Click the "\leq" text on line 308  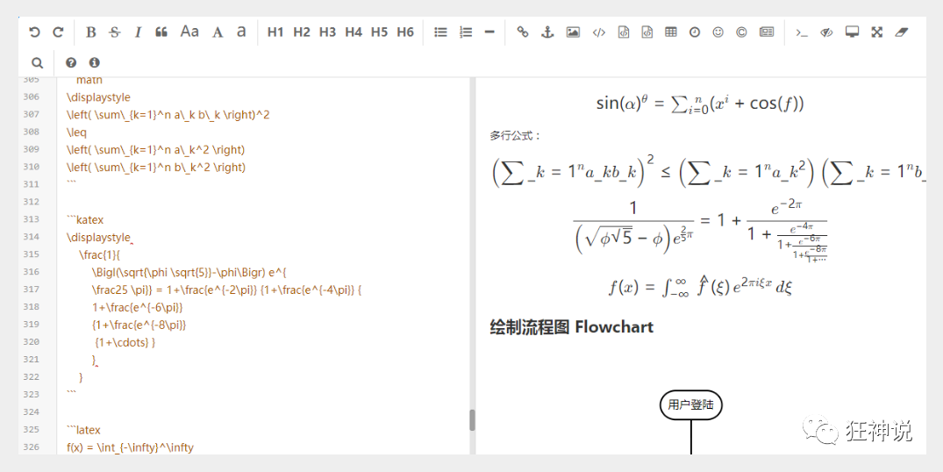click(x=76, y=132)
